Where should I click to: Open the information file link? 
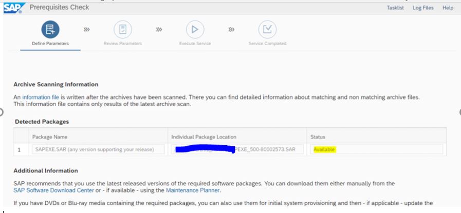coord(41,97)
